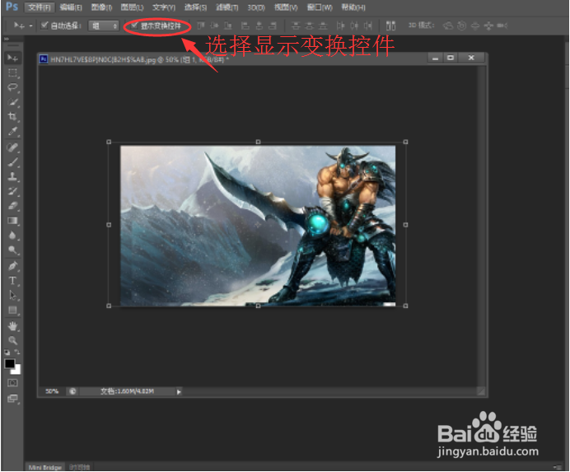This screenshot has height=472, width=570.
Task: Open the 滤镜(T) menu
Action: [227, 7]
